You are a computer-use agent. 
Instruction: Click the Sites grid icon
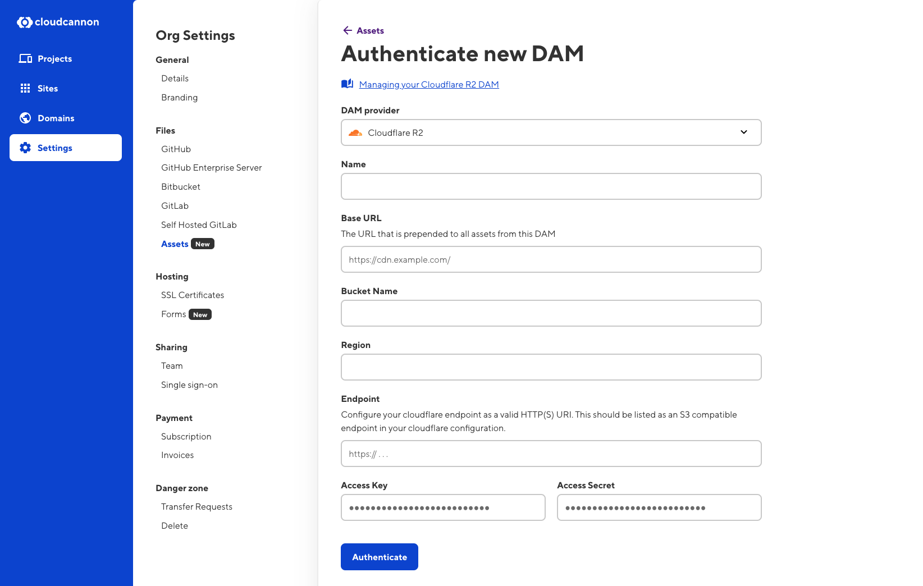pyautogui.click(x=25, y=88)
